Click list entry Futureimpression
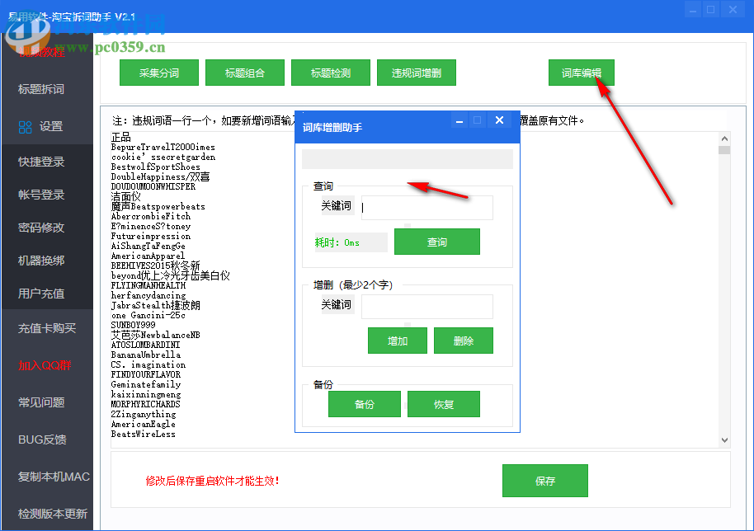Screen dimensions: 754x531 pos(151,236)
